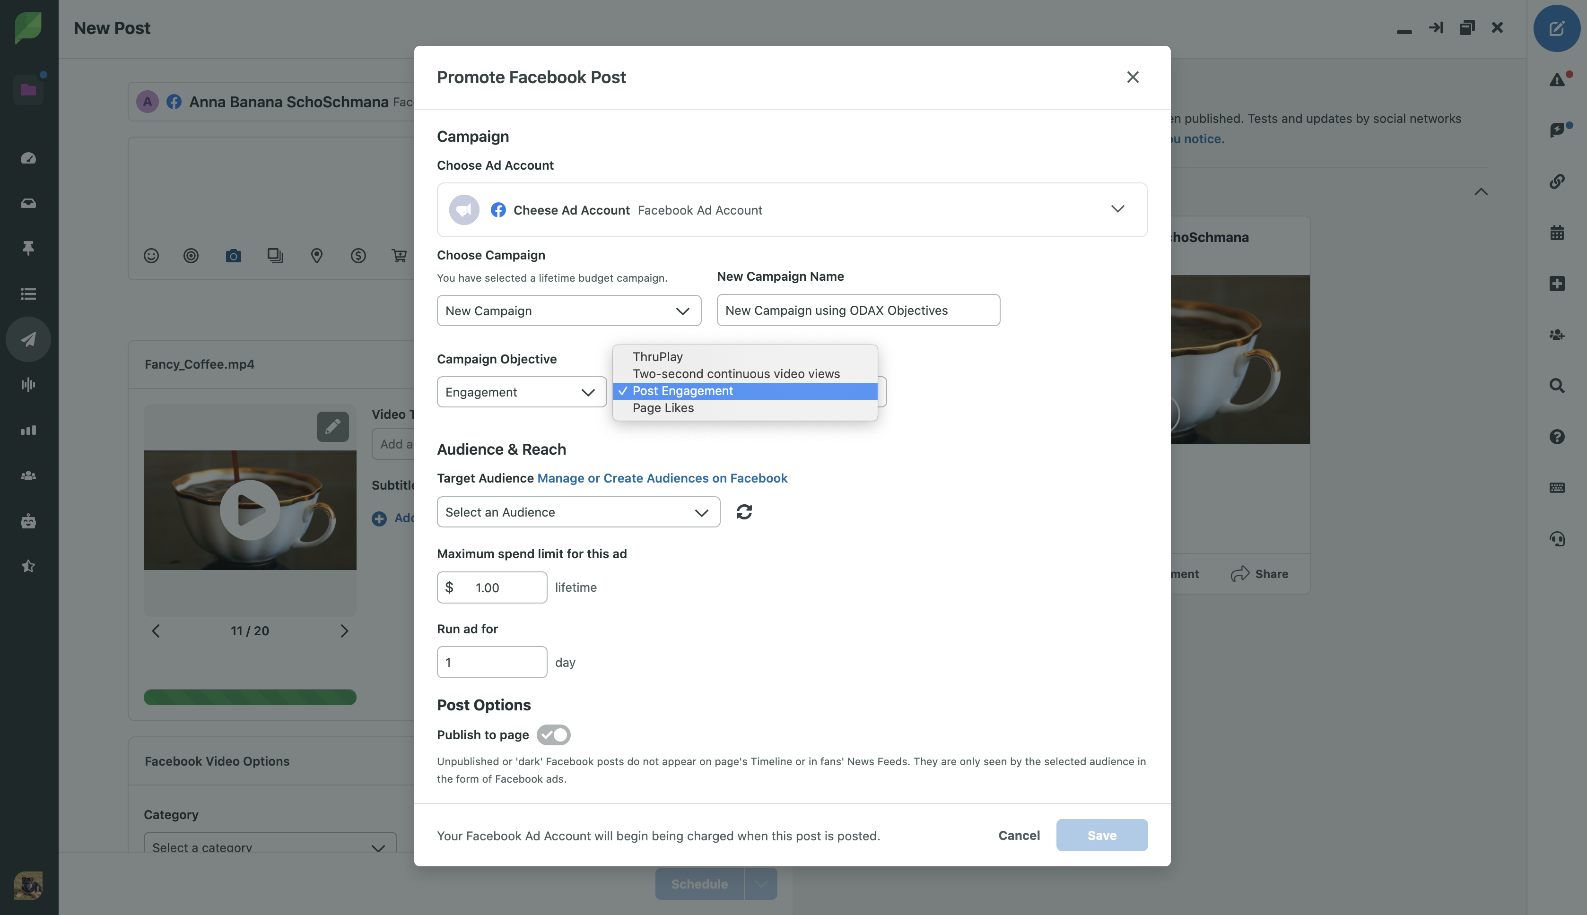Expand the Choose Ad Account dropdown
This screenshot has width=1587, height=915.
[792, 210]
